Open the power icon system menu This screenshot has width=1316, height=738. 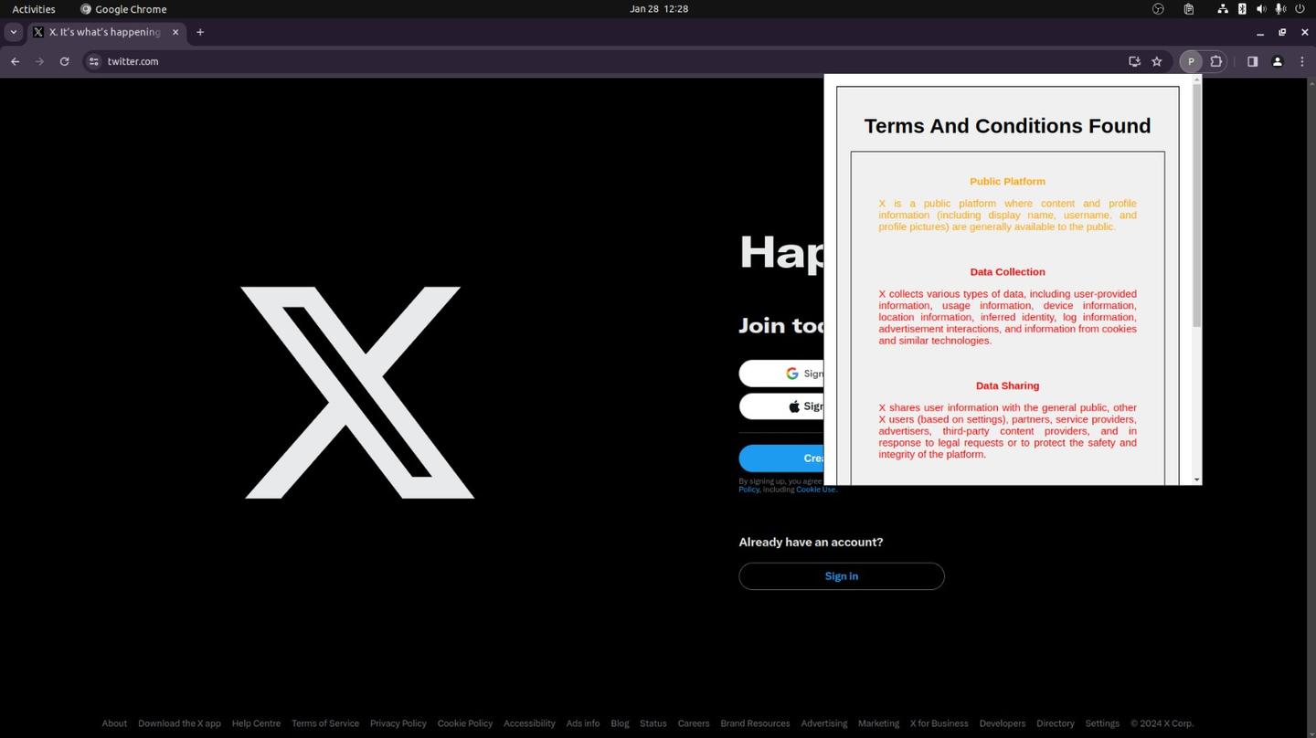click(x=1300, y=9)
